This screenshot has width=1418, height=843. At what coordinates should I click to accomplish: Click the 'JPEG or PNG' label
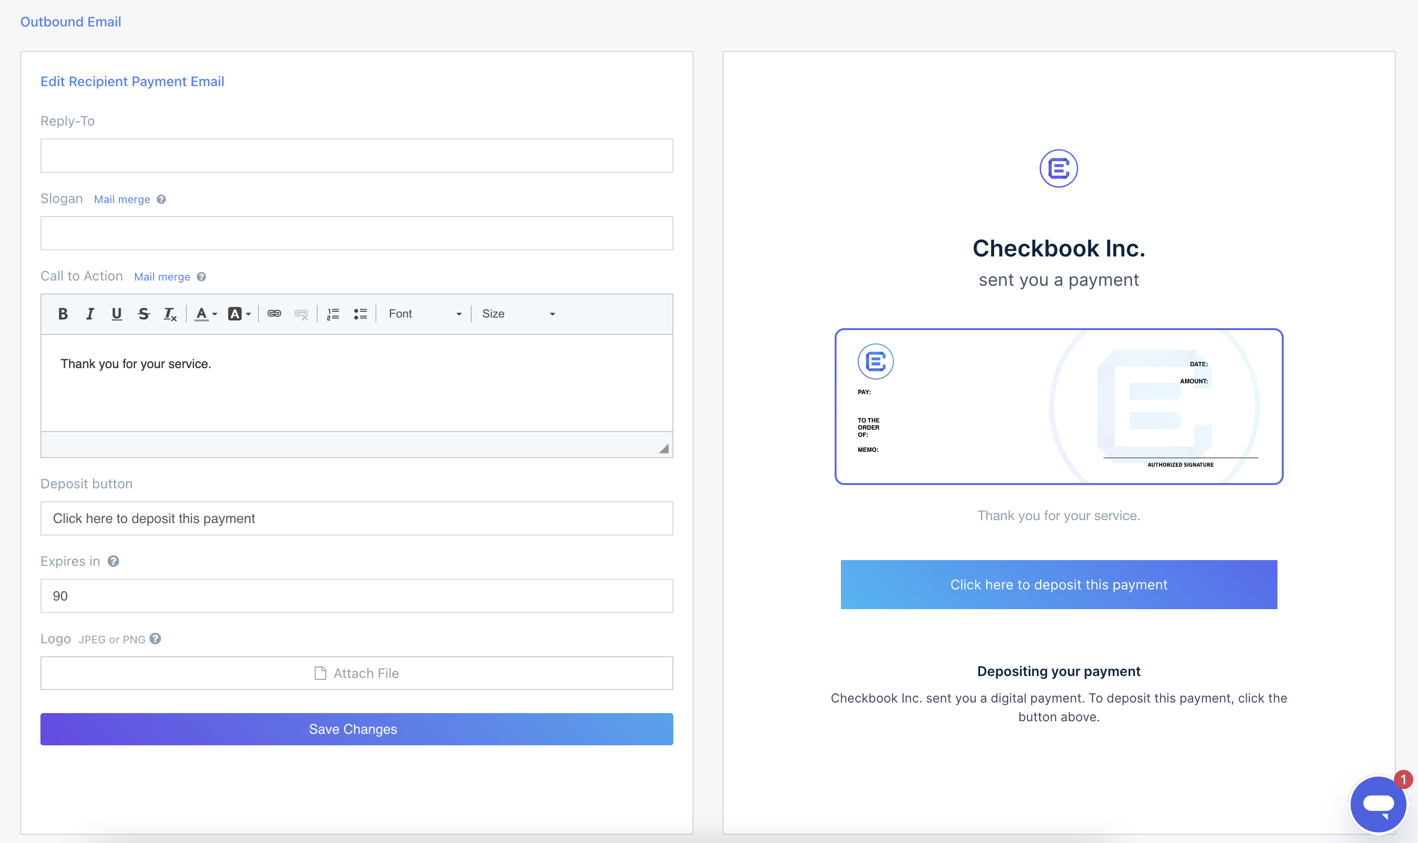tap(112, 639)
